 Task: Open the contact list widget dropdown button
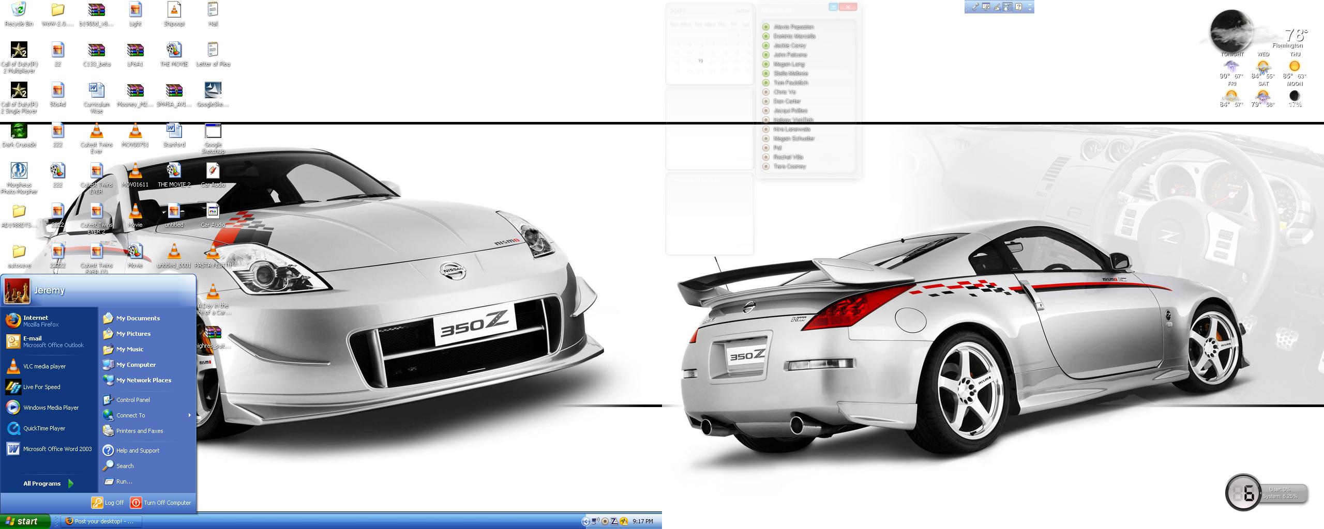tap(833, 7)
